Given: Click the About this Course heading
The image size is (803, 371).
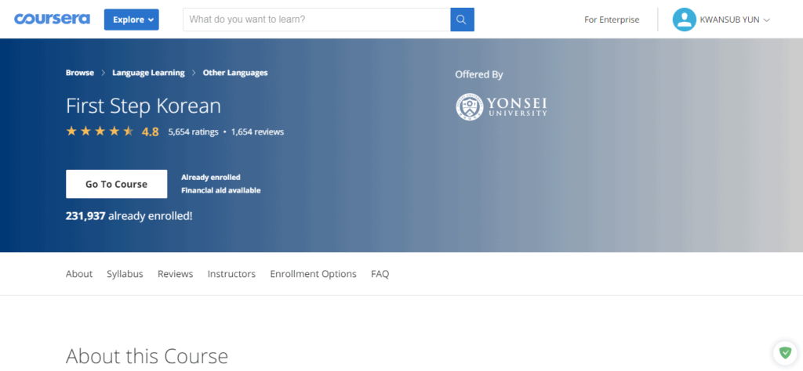Looking at the screenshot, I should 147,355.
